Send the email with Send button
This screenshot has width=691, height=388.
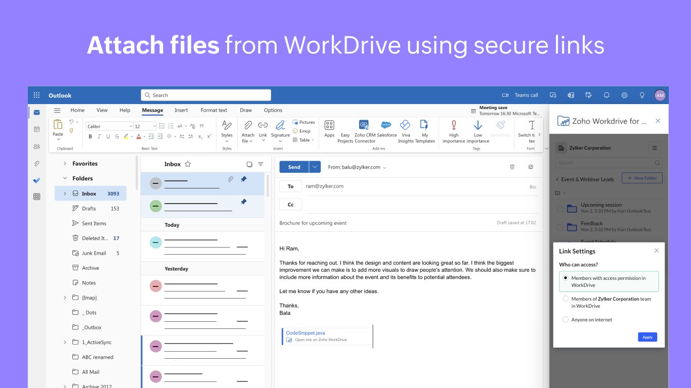[x=294, y=167]
